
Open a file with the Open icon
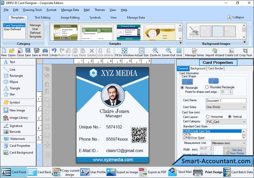point(12,52)
